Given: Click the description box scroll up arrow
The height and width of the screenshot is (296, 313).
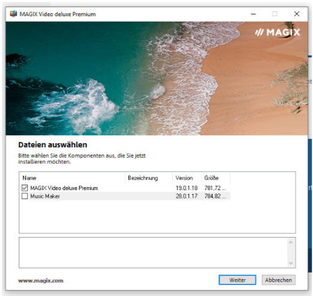Looking at the screenshot, I should point(291,242).
